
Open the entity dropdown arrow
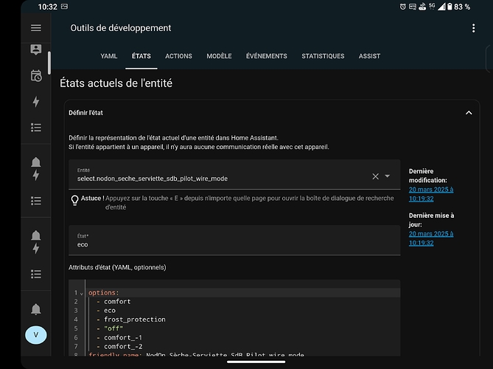(388, 176)
